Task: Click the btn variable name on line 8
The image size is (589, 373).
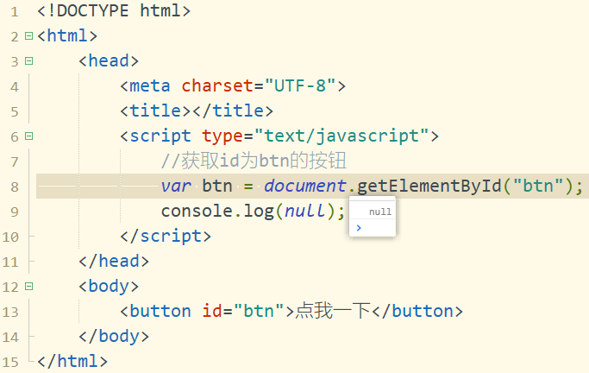Action: pos(217,186)
